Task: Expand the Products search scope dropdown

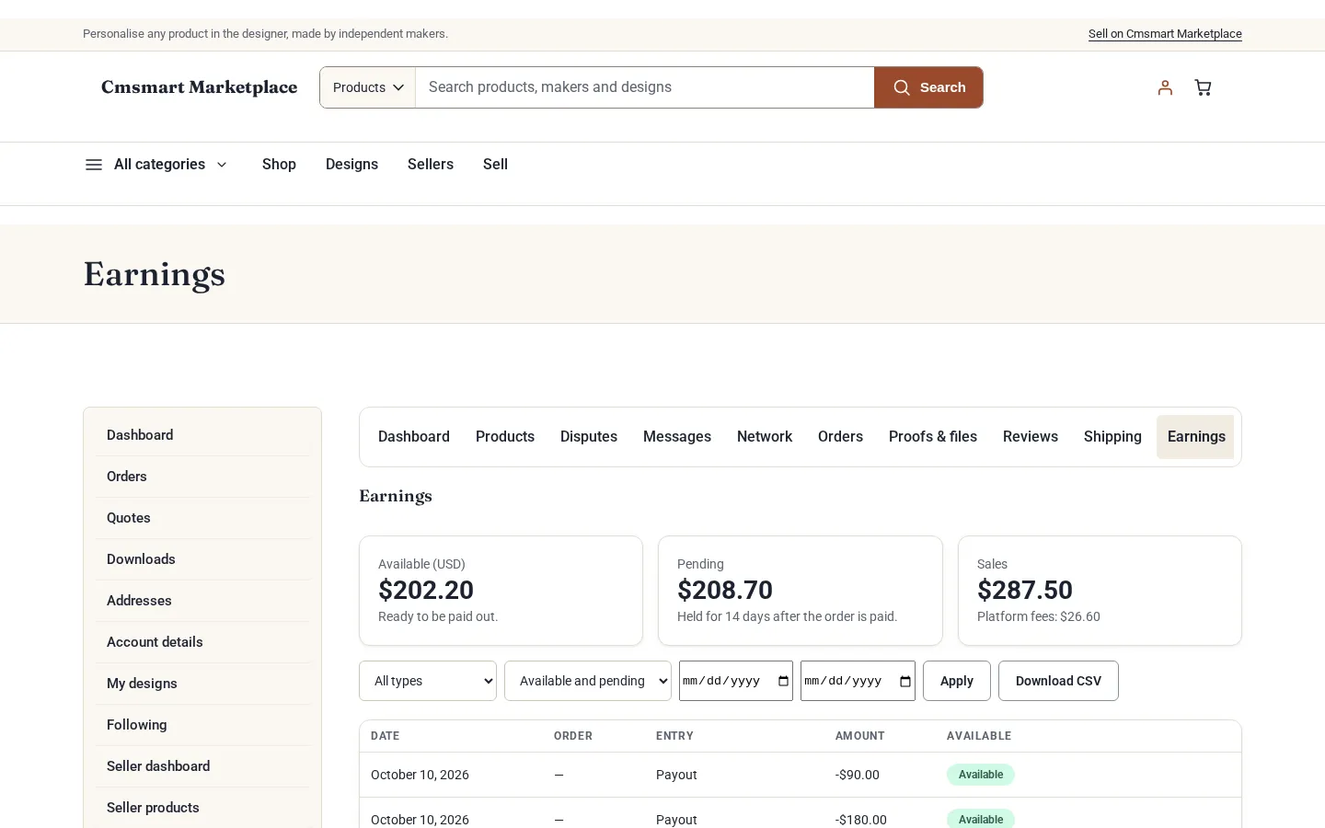Action: (x=368, y=87)
